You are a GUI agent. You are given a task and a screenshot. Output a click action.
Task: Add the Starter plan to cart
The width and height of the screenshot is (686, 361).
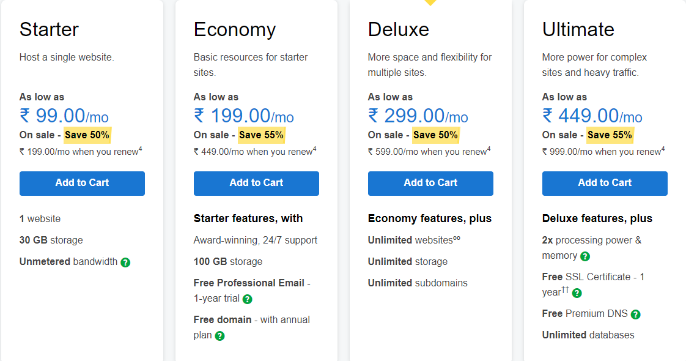(82, 183)
